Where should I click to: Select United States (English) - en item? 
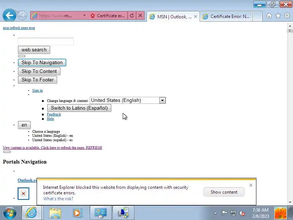tap(52, 136)
